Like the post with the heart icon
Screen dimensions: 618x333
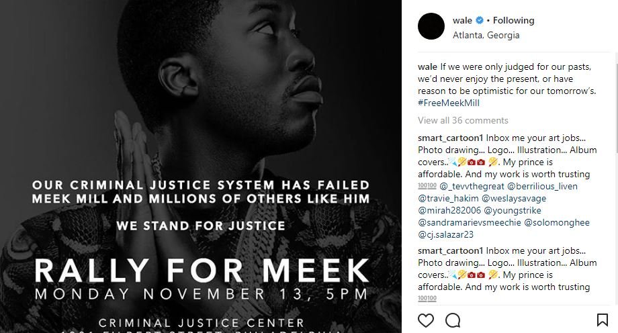(426, 320)
